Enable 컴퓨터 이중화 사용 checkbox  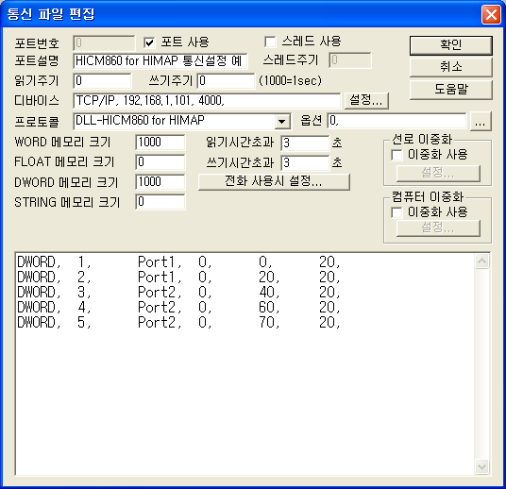tap(396, 212)
